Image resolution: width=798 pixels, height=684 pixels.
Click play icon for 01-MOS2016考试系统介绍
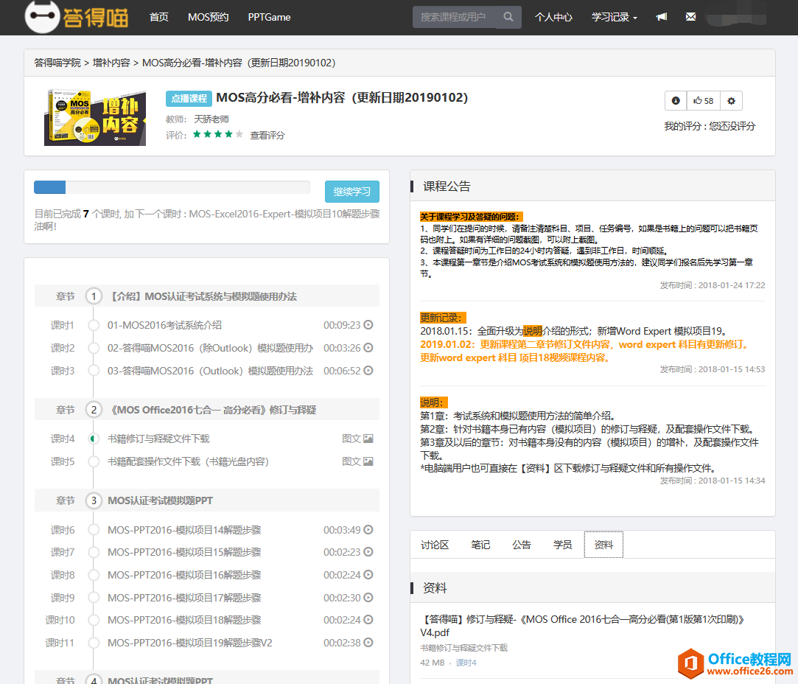coord(368,325)
